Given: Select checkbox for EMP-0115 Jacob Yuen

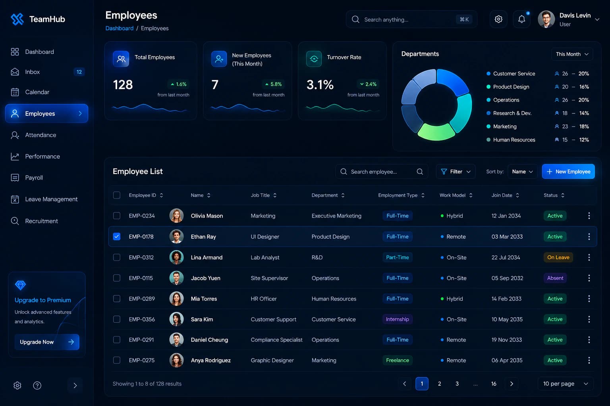Looking at the screenshot, I should coord(117,278).
